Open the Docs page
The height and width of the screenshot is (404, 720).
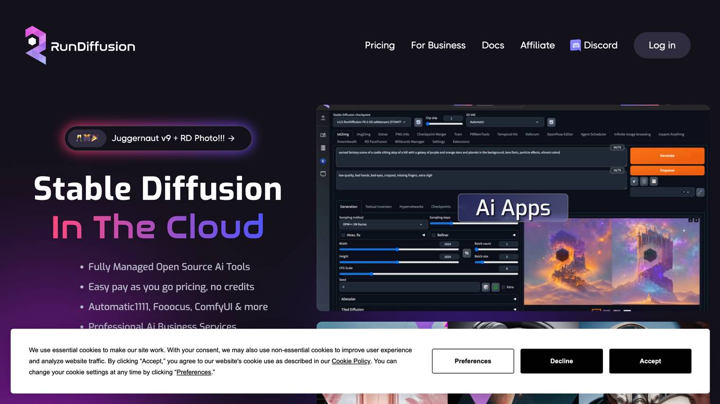pos(493,45)
